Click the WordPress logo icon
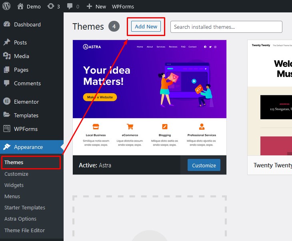Viewport: 292px width, 241px height. click(x=6, y=6)
